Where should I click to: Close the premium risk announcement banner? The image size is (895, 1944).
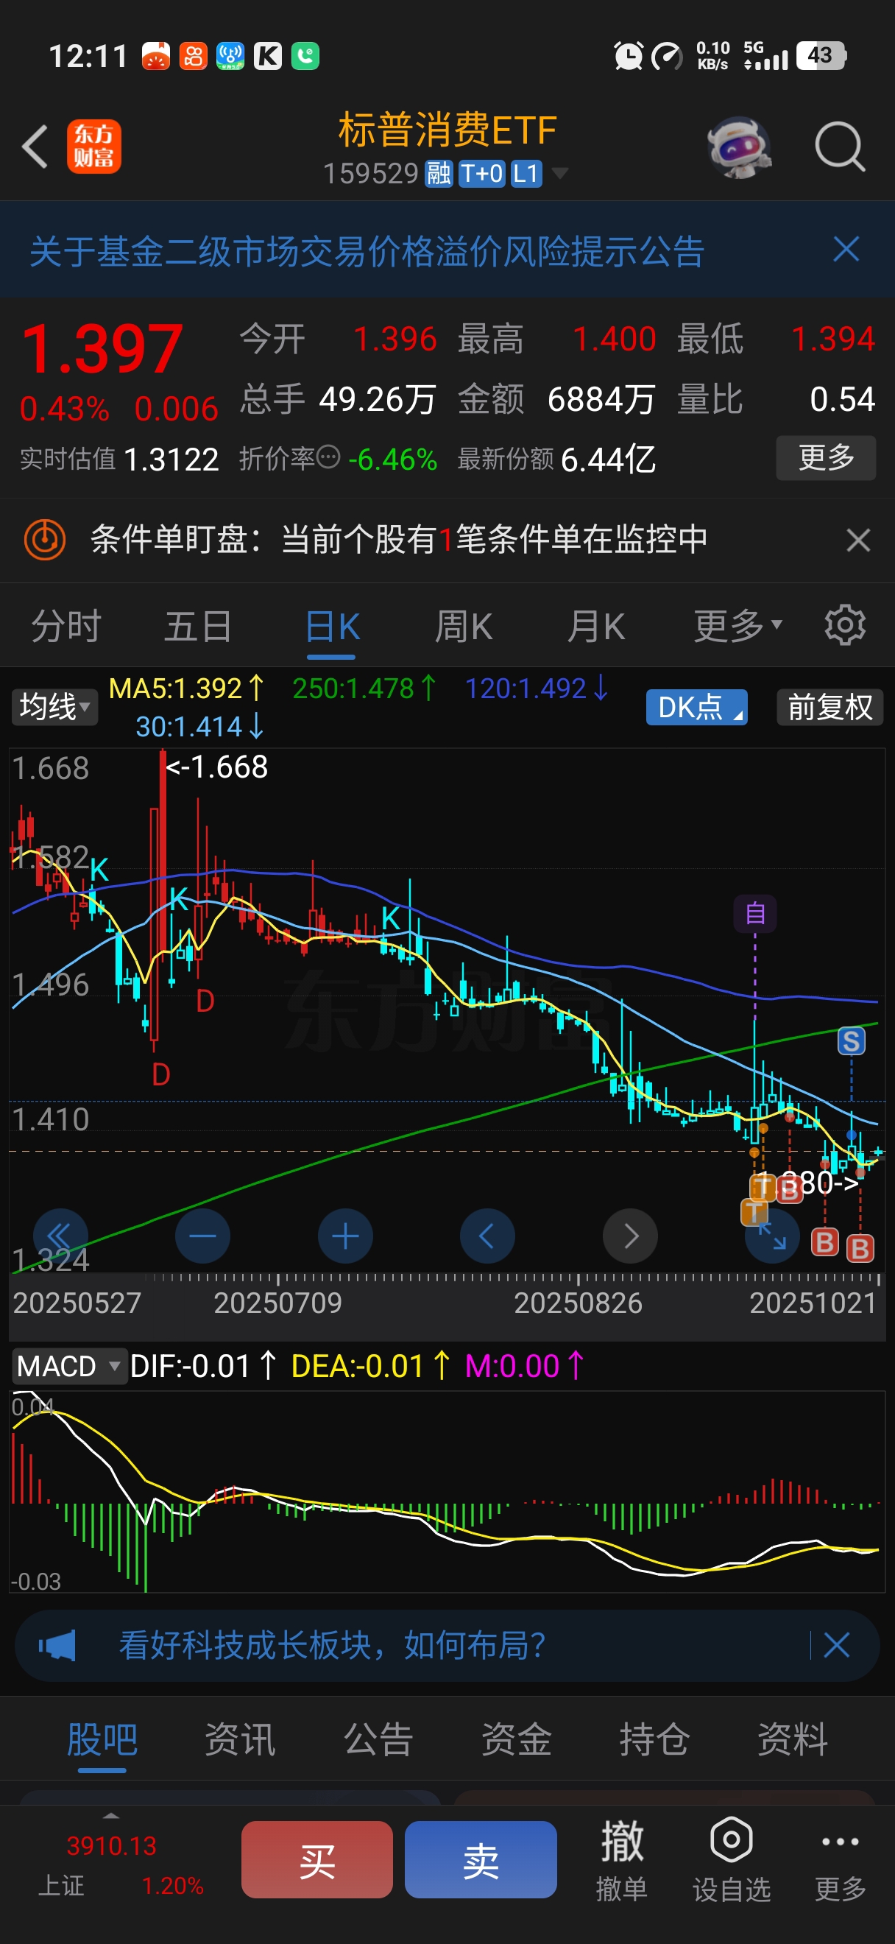click(846, 249)
